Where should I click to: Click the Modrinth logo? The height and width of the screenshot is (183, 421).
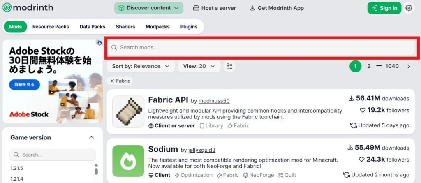pyautogui.click(x=28, y=7)
